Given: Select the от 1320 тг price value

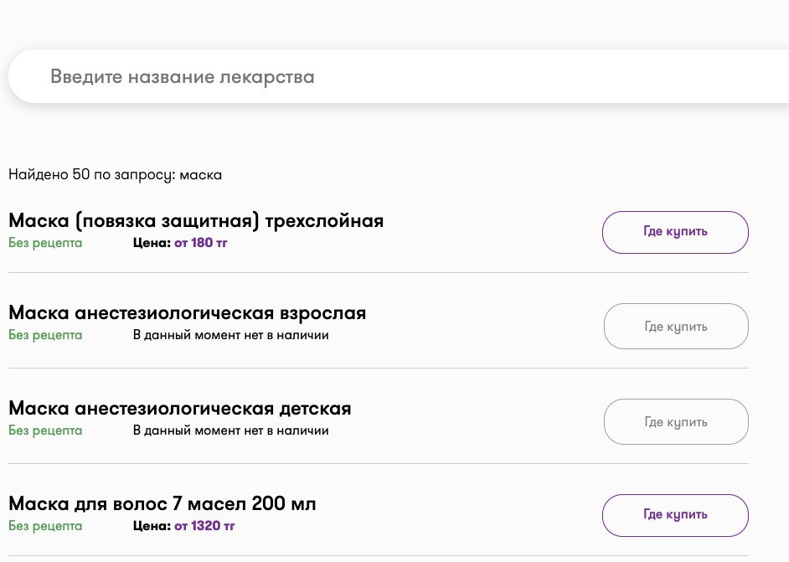Looking at the screenshot, I should pos(204,526).
